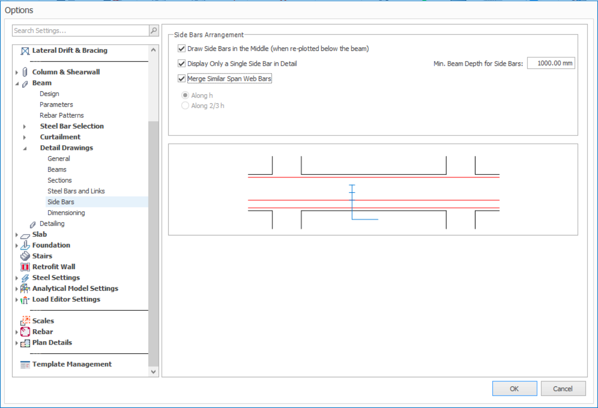The width and height of the screenshot is (598, 408).
Task: Click the Template Management icon
Action: (25, 364)
